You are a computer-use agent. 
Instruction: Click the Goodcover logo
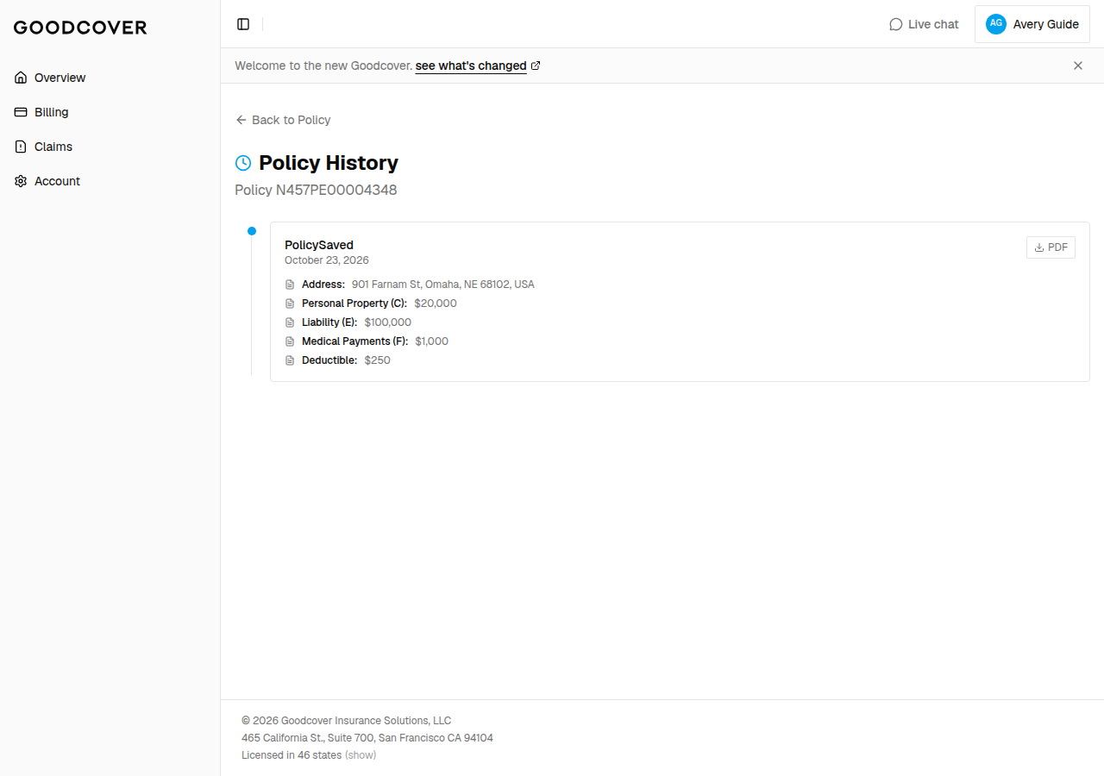[80, 28]
